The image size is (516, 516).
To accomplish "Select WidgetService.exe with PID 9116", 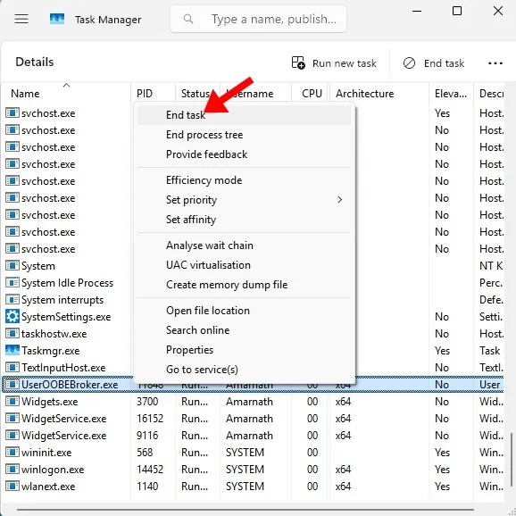I will [64, 436].
